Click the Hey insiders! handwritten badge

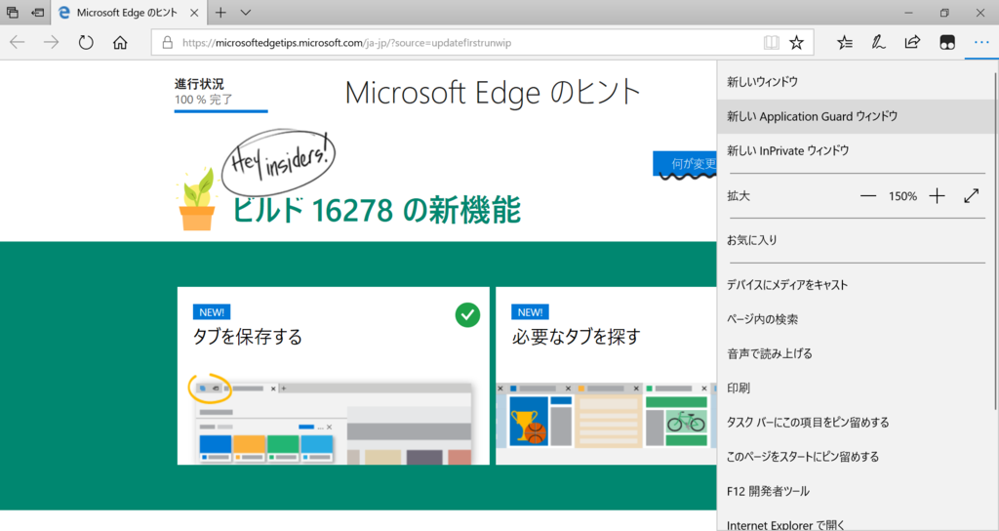[x=278, y=162]
